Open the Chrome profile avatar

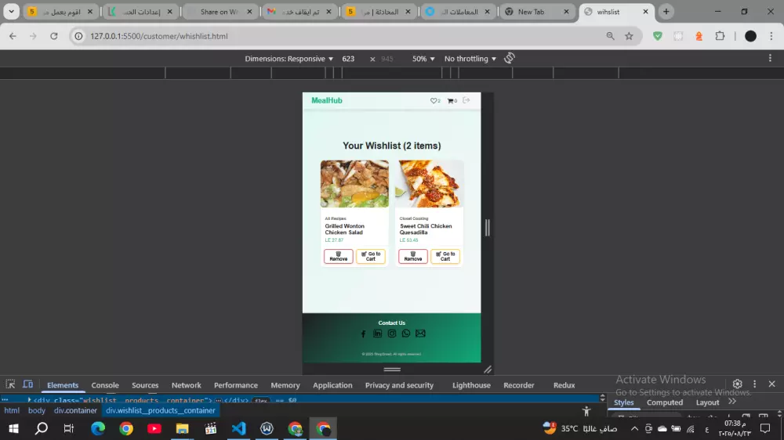pos(750,36)
